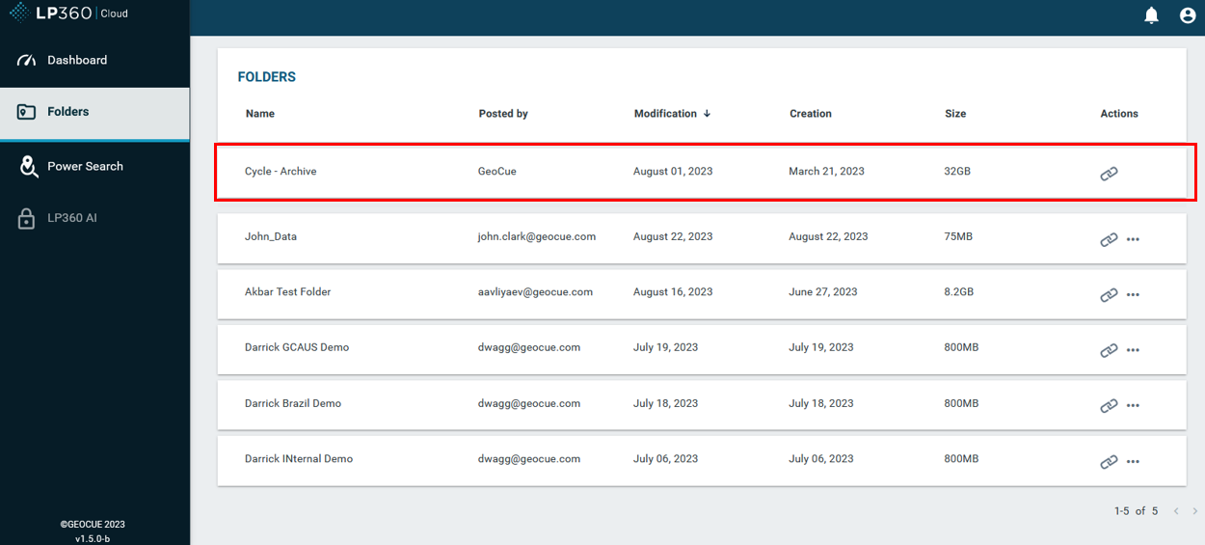This screenshot has height=545, width=1205.
Task: Open the notifications bell
Action: click(x=1151, y=14)
